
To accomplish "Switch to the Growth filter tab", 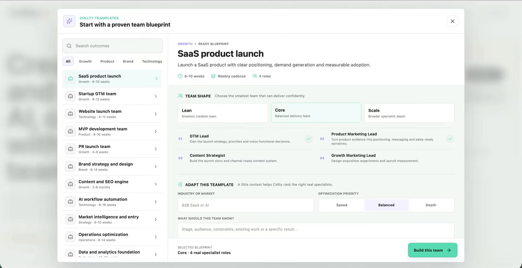I will pos(85,61).
